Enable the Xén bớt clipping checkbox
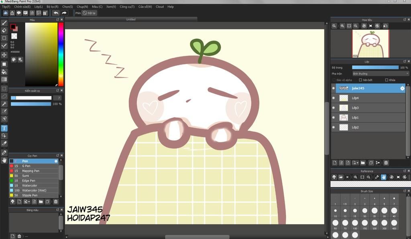Screen dimensions: 411x239 tap(360, 80)
